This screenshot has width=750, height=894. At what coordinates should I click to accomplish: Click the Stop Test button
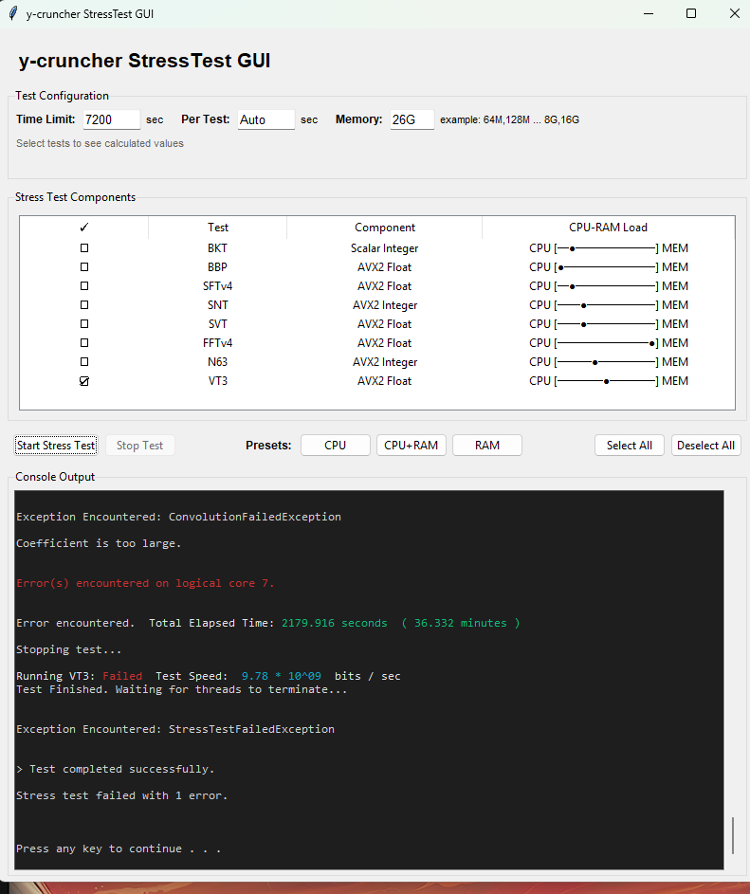(139, 446)
